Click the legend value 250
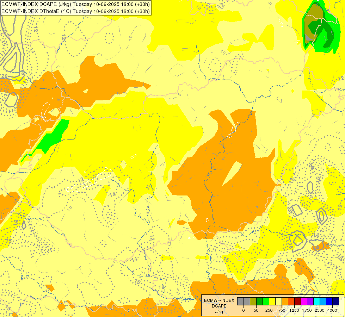The image size is (345, 317). 269,310
